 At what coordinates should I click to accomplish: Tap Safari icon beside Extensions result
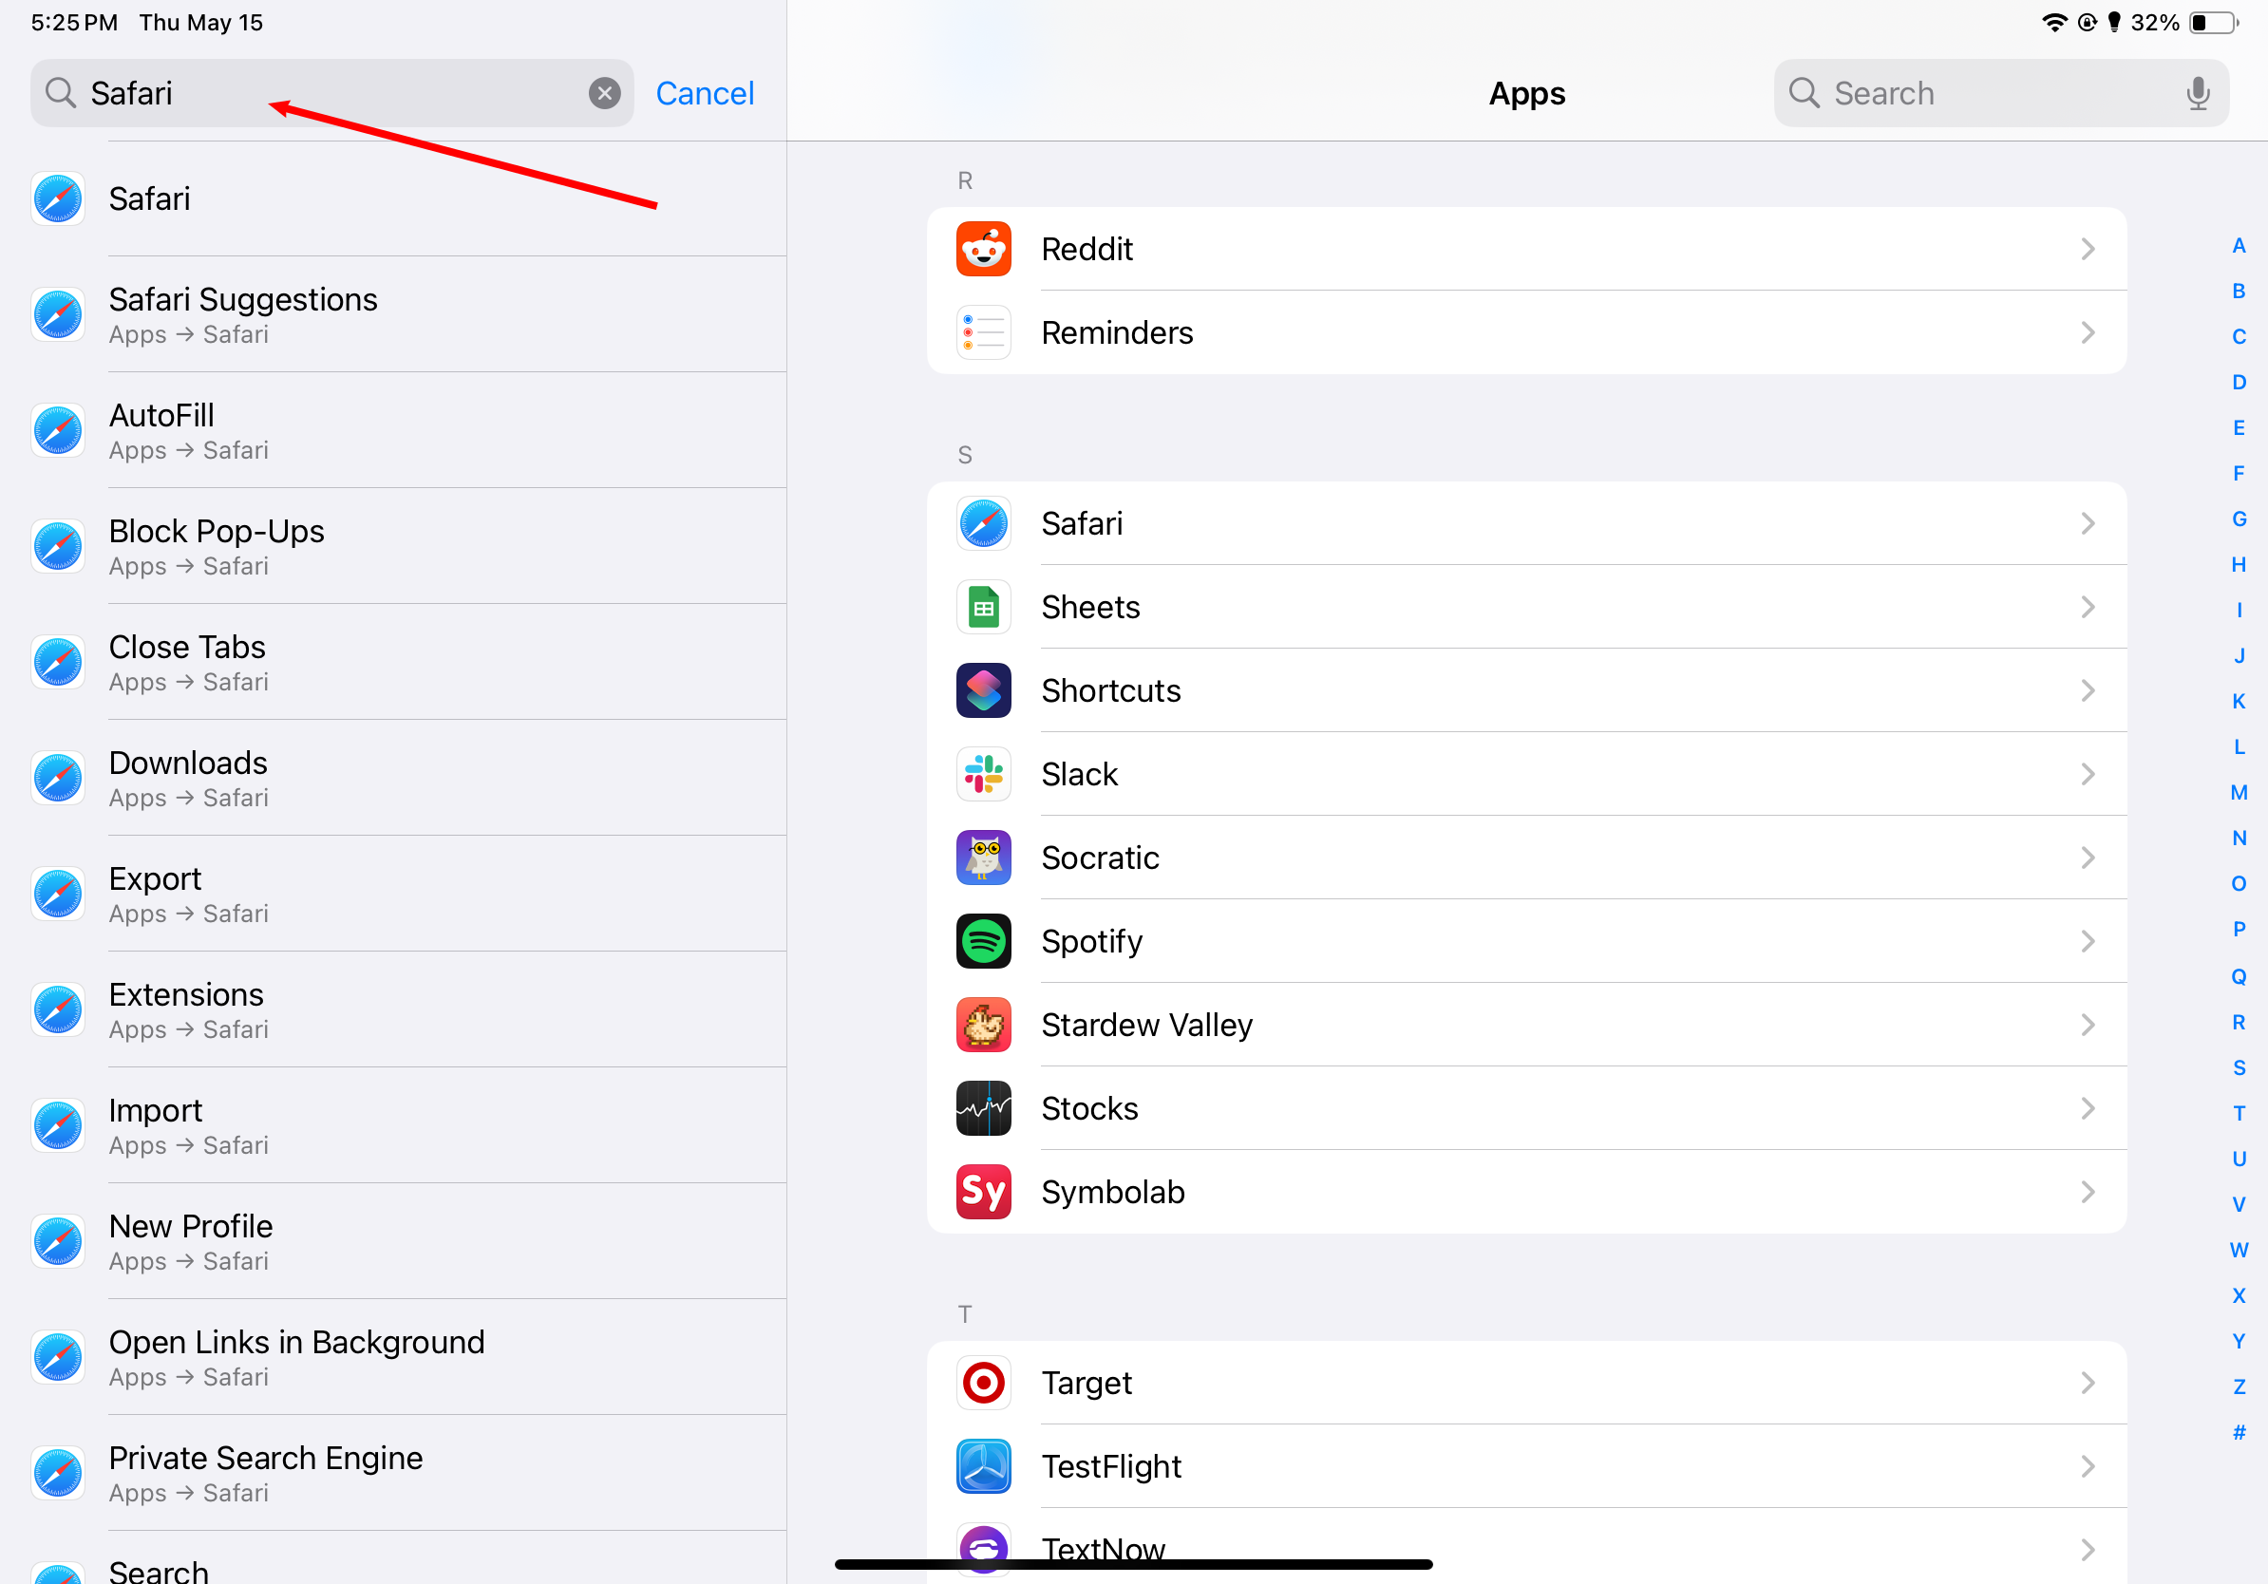click(x=58, y=1010)
